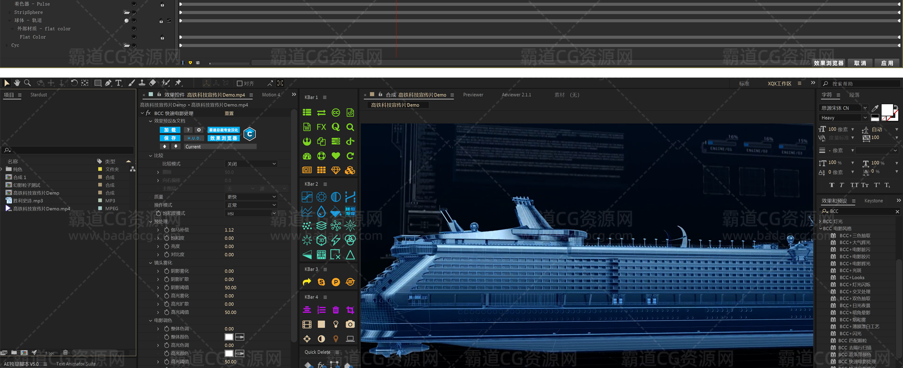The image size is (903, 368).
Task: Expand the BCC 灯光 effects category
Action: [x=821, y=221]
